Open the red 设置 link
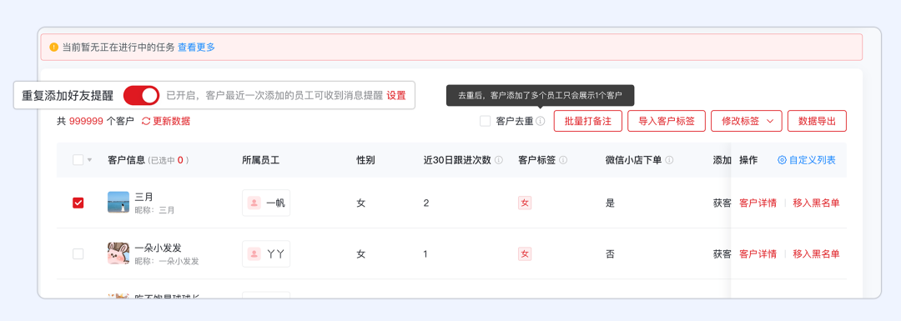This screenshot has height=321, width=901. pos(396,95)
